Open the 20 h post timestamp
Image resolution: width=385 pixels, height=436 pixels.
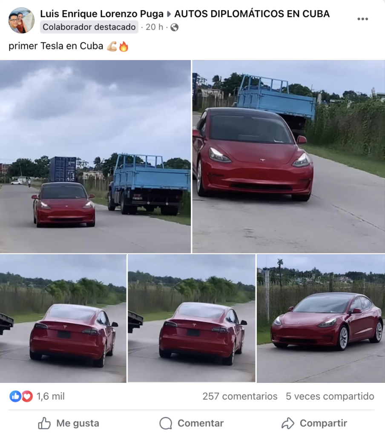(x=155, y=27)
